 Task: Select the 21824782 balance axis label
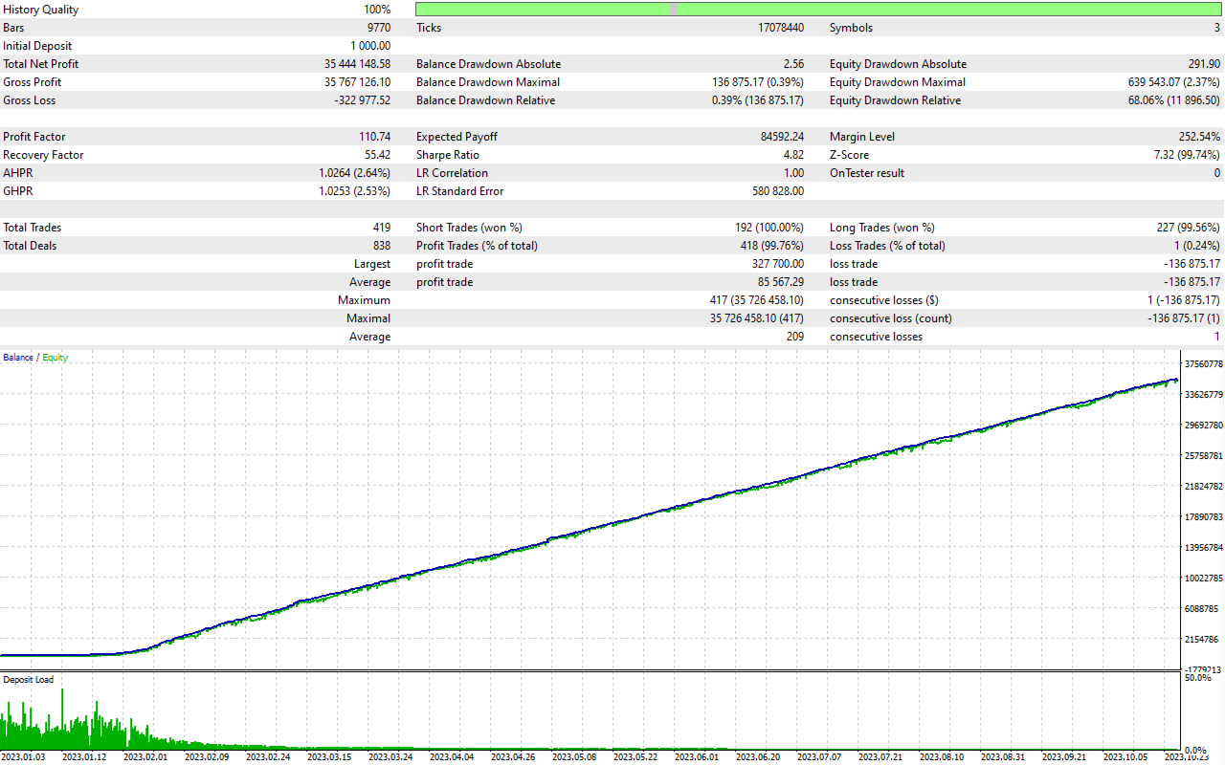coord(1203,487)
